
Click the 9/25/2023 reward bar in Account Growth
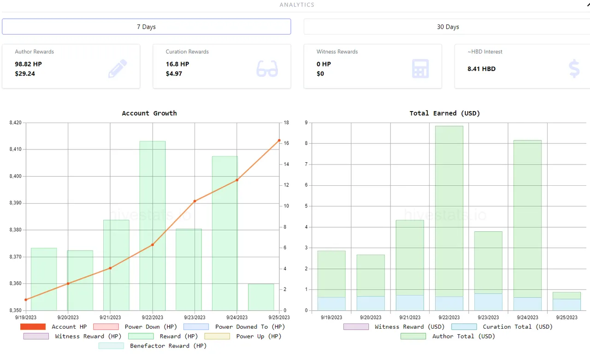[261, 297]
